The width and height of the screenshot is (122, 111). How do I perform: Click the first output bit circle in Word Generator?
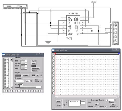pos(4,91)
